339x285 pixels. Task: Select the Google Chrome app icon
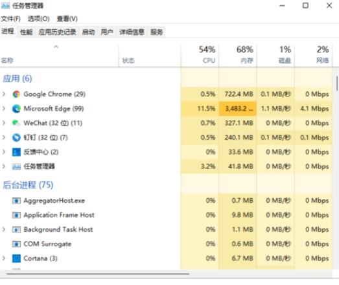pyautogui.click(x=16, y=94)
